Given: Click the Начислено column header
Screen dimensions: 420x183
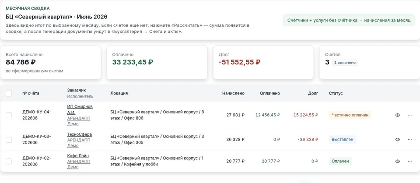Looking at the screenshot, I should click(233, 93).
